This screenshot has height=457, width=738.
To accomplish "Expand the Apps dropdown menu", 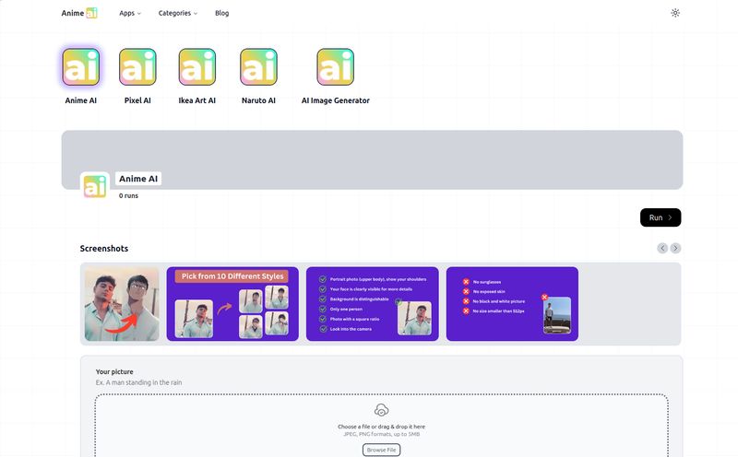I will click(x=130, y=13).
